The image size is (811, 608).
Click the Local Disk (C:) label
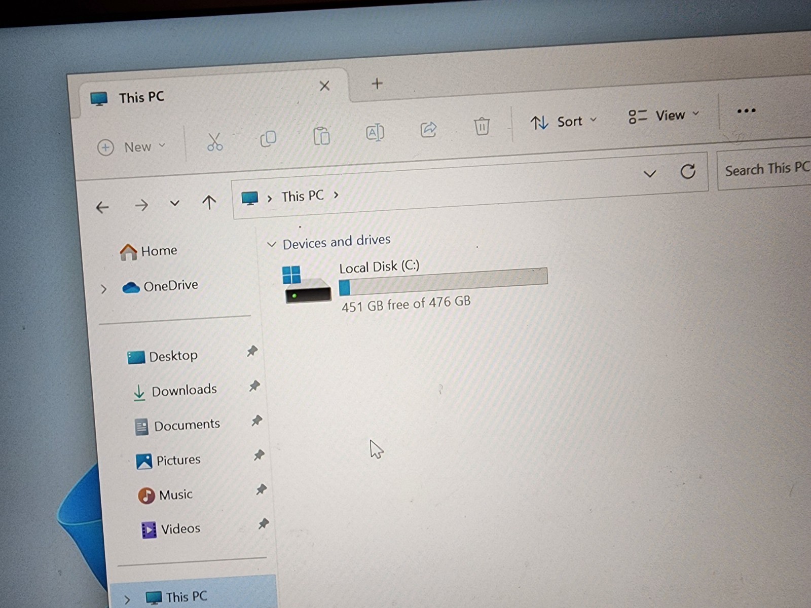[379, 267]
